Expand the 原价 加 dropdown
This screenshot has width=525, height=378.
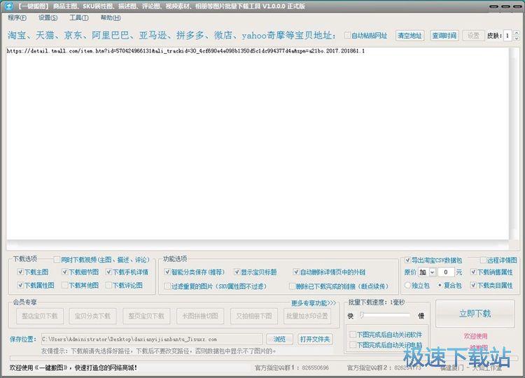pyautogui.click(x=432, y=272)
